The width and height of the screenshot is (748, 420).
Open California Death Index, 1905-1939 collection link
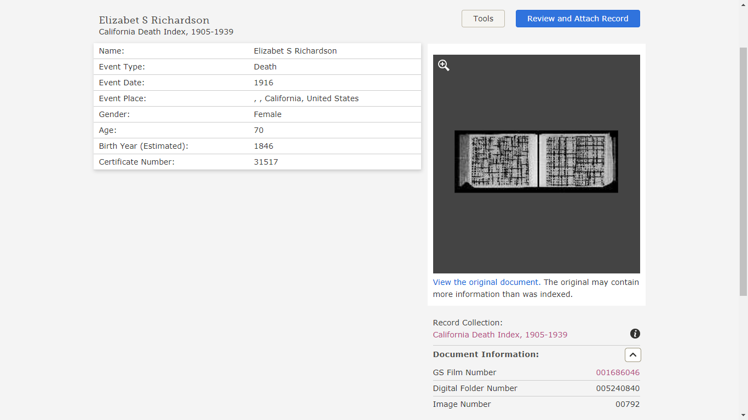(x=500, y=335)
